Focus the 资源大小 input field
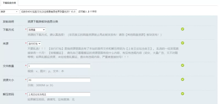Image resolution: width=220 pixels, height=104 pixels. coord(59,80)
